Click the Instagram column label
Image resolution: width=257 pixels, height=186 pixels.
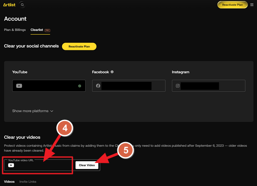(180, 72)
